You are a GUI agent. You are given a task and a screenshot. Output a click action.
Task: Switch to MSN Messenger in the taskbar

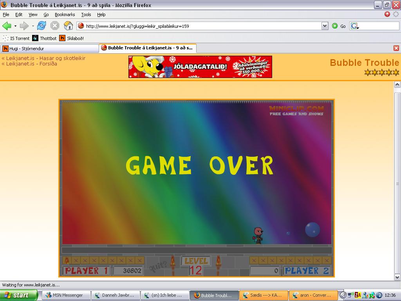[66, 295]
